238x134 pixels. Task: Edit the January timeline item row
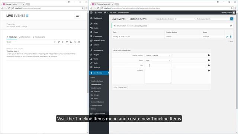tap(227, 36)
